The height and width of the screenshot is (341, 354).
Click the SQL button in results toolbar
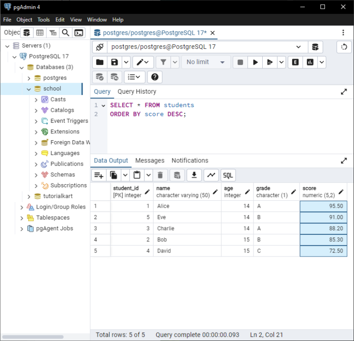(x=228, y=175)
